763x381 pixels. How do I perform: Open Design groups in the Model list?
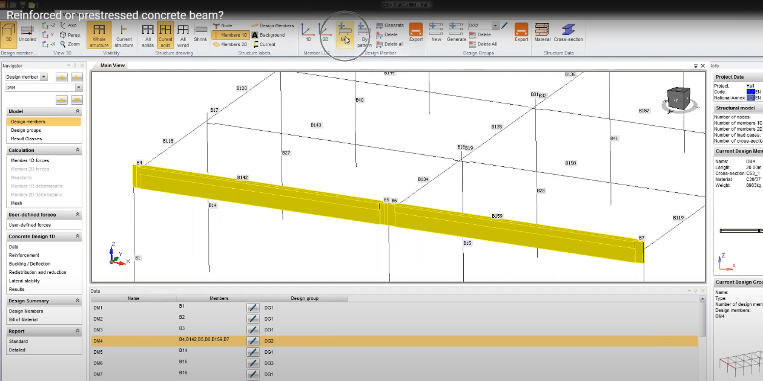(x=26, y=130)
